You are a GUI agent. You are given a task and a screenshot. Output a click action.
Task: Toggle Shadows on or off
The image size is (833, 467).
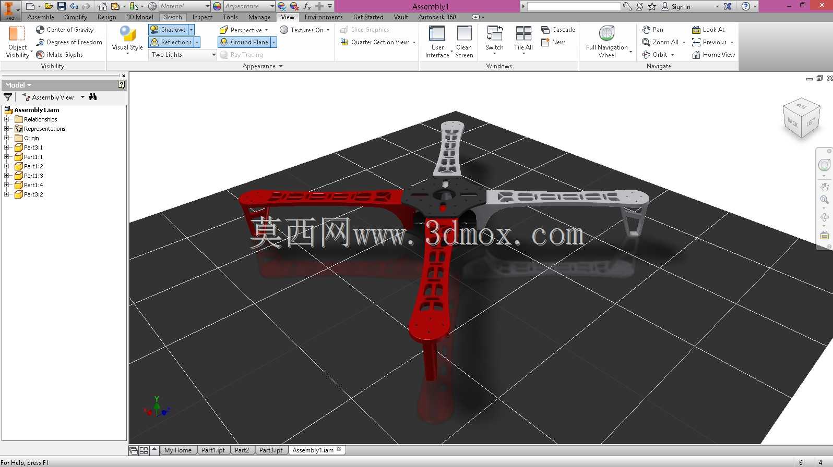point(168,30)
